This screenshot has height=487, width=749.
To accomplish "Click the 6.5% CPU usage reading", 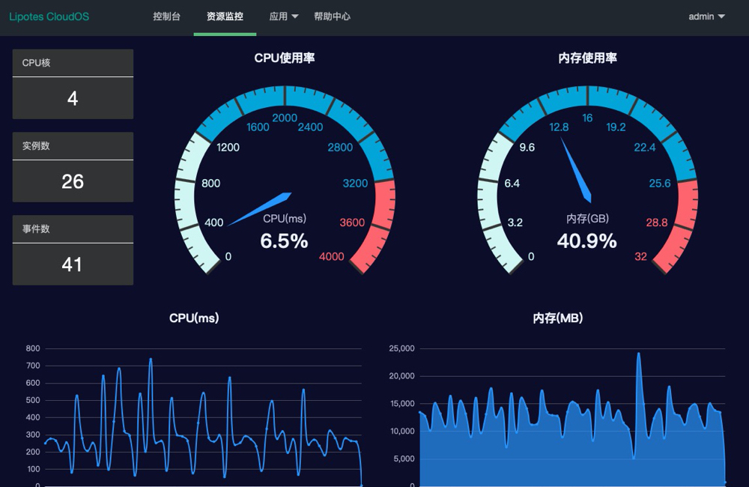I will [x=284, y=241].
